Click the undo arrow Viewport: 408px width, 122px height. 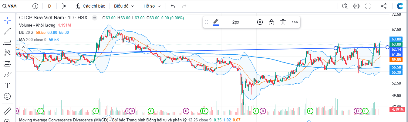173,6
